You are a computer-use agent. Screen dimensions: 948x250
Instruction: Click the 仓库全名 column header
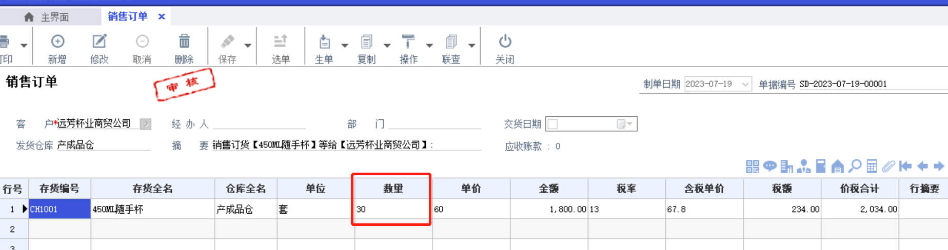(x=246, y=189)
